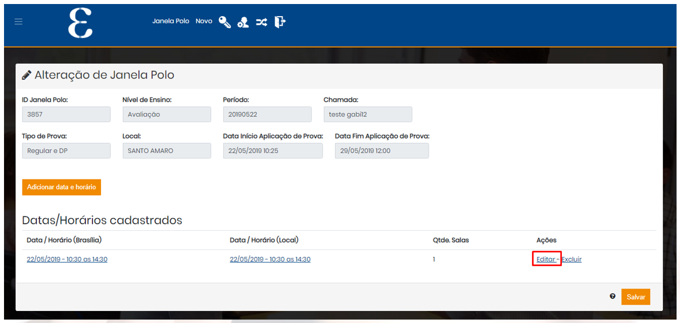Click the Data / Horário (Brasília) header

point(64,240)
